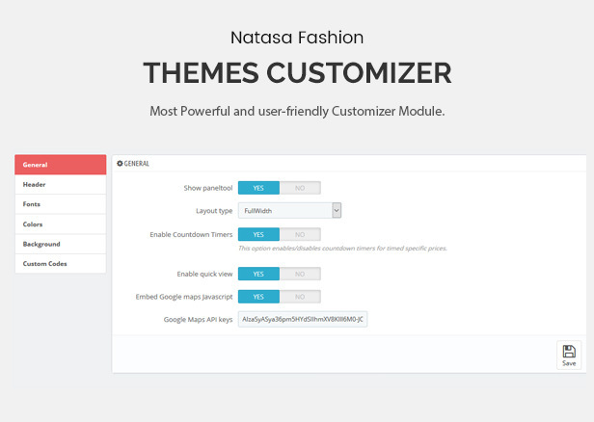Click the GENERAL panel heading text
The height and width of the screenshot is (422, 594).
137,164
